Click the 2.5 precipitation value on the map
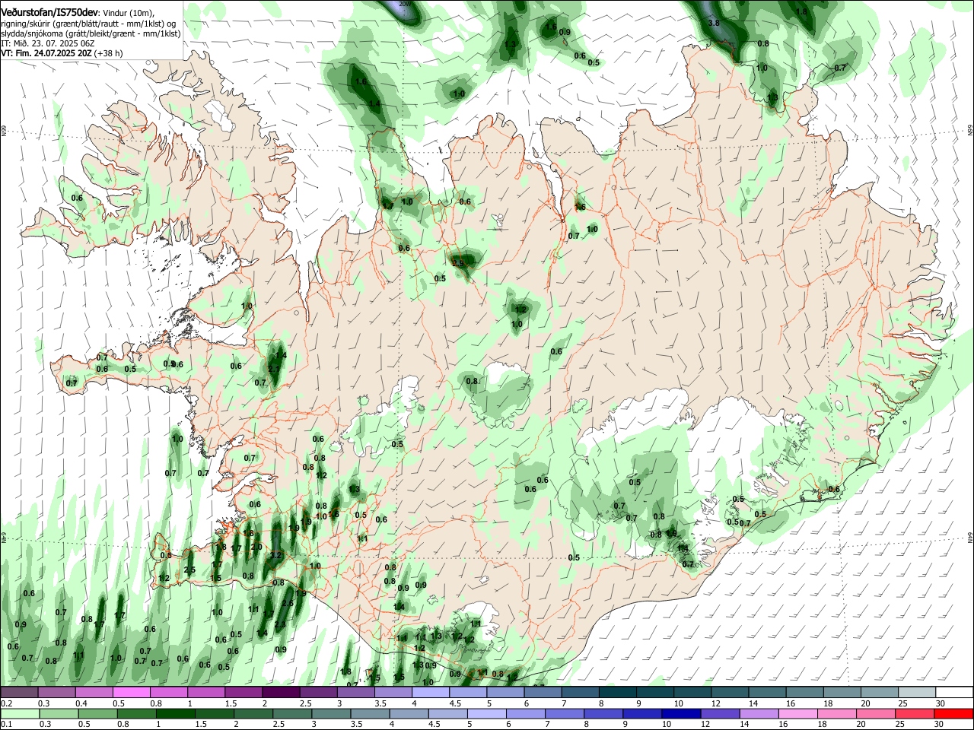This screenshot has width=974, height=730. coord(189,570)
